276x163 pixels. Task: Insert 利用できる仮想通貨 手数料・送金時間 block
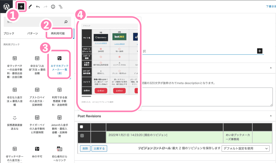[x=59, y=97]
